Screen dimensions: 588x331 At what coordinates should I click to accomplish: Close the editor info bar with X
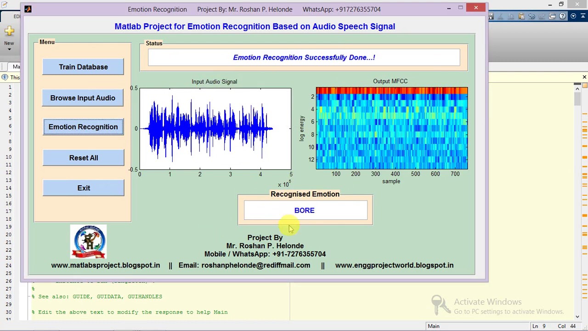click(584, 77)
